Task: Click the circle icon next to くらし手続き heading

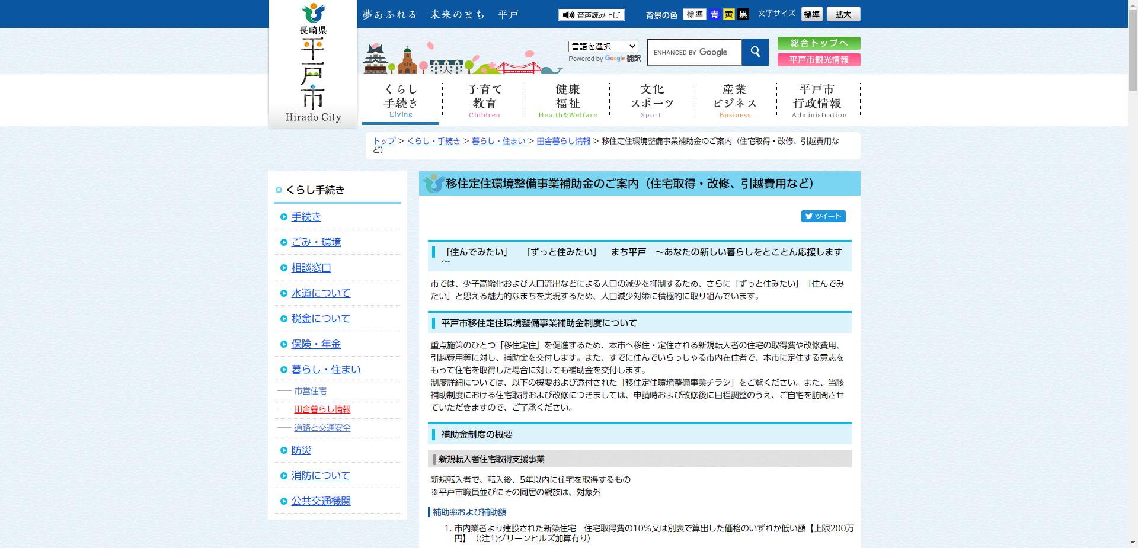Action: [278, 190]
